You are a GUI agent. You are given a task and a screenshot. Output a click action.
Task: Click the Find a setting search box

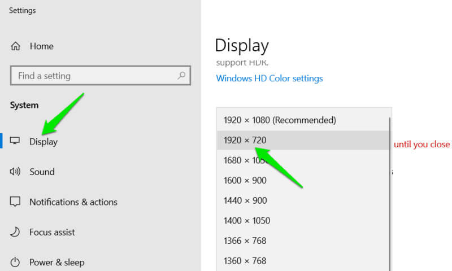click(x=101, y=76)
